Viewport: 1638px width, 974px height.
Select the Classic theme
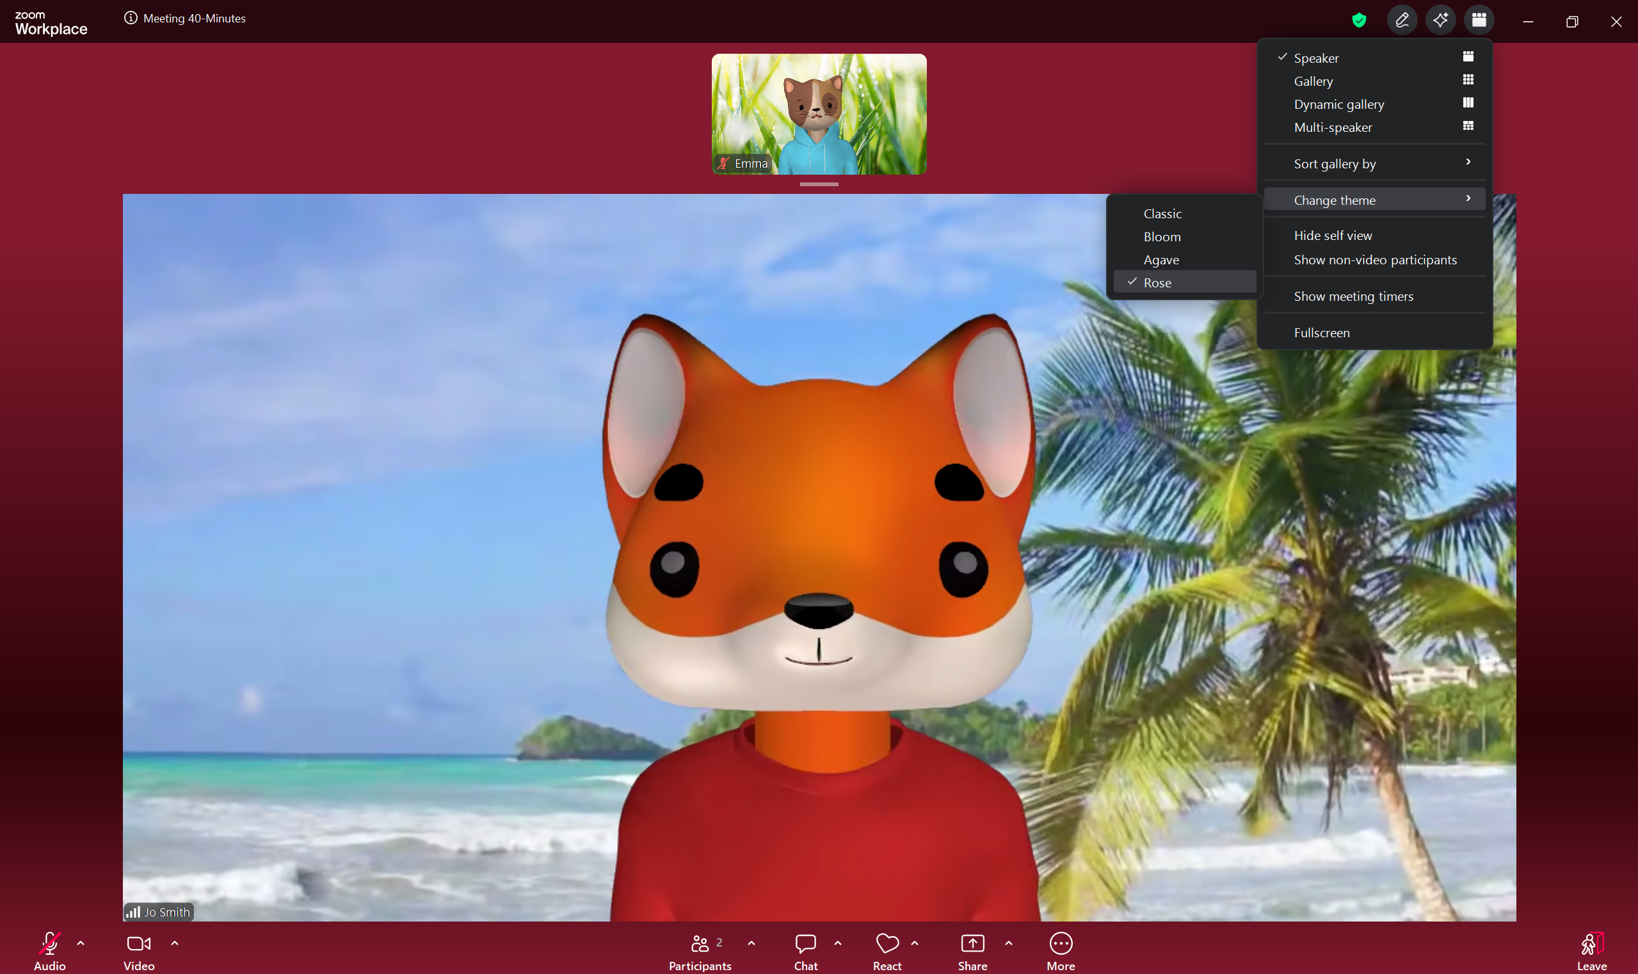pos(1184,213)
